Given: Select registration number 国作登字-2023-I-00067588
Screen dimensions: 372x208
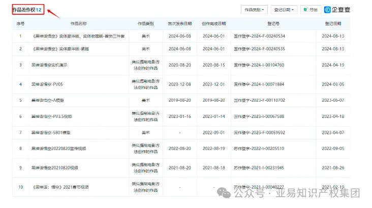Looking at the screenshot, I should (259, 116).
